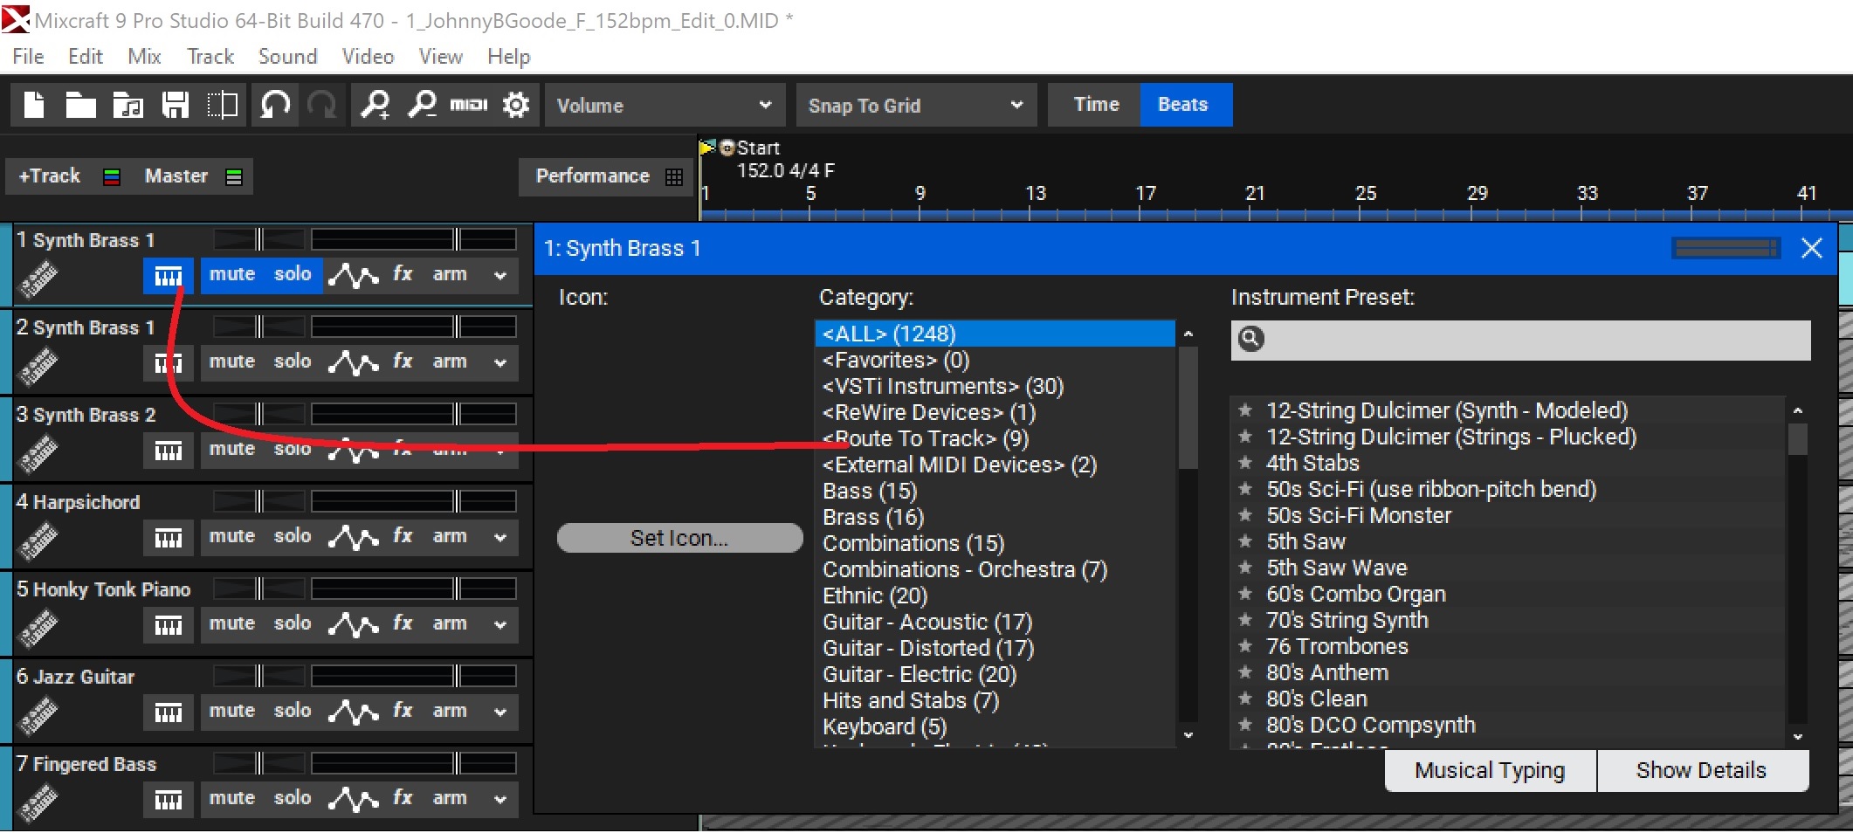The width and height of the screenshot is (1853, 833).
Task: Open Preferences with the gear icon
Action: point(516,105)
